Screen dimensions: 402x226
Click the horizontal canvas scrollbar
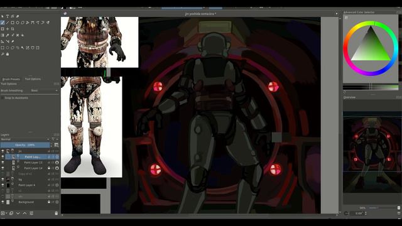[200, 215]
